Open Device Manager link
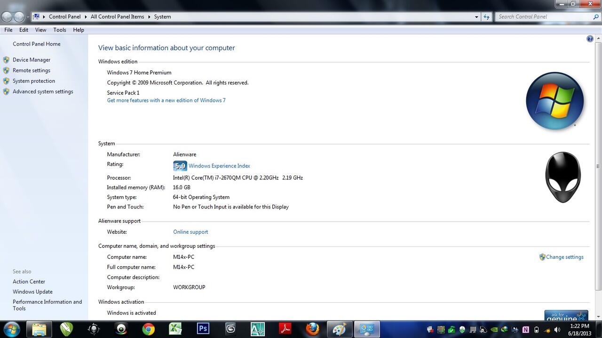This screenshot has height=338, width=602. point(32,60)
